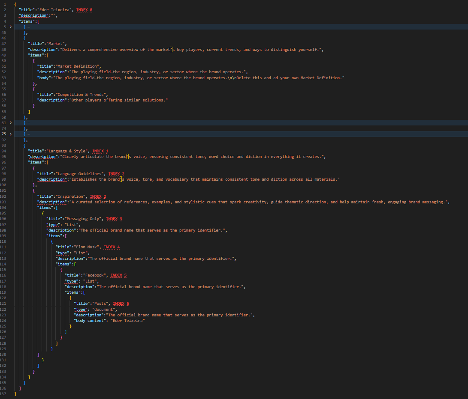Click the "Posts" title value

(101, 304)
